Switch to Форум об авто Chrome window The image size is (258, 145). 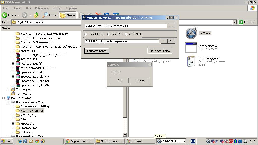(x=79, y=141)
